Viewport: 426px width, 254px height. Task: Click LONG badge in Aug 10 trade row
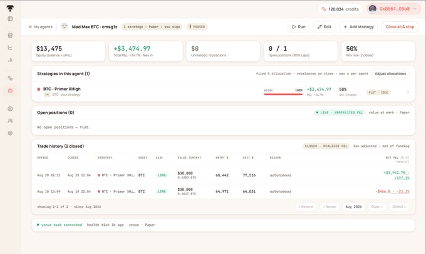click(x=162, y=191)
